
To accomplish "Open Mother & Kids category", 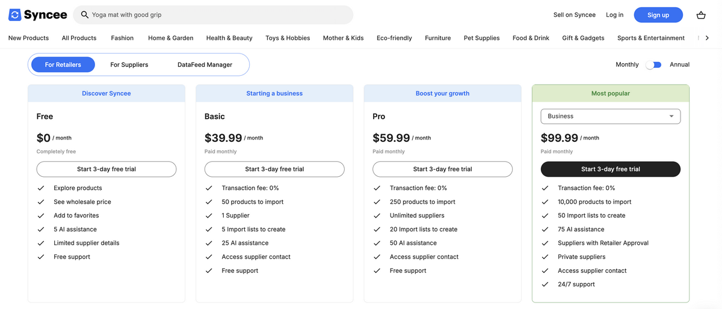I will (x=343, y=38).
